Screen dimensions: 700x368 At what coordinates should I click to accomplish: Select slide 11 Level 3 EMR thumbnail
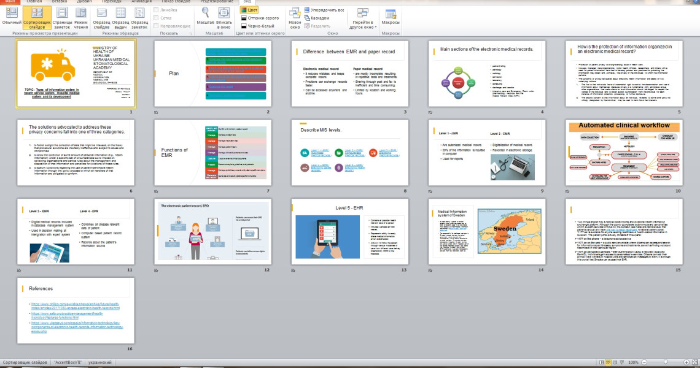76,231
